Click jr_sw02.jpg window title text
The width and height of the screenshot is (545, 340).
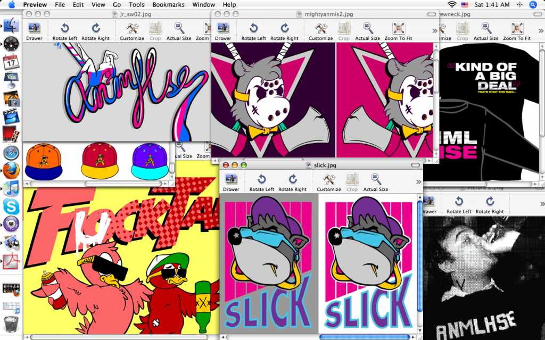coord(135,14)
